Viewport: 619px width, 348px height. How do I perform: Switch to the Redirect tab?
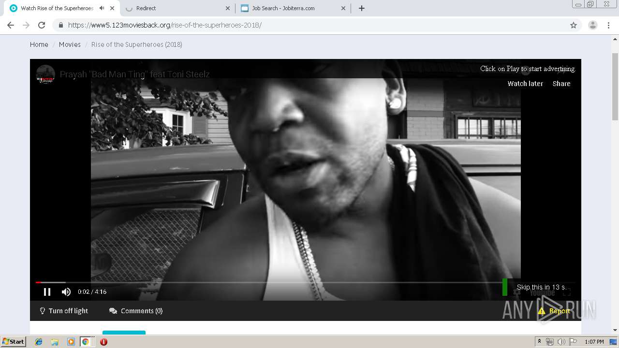tap(178, 8)
